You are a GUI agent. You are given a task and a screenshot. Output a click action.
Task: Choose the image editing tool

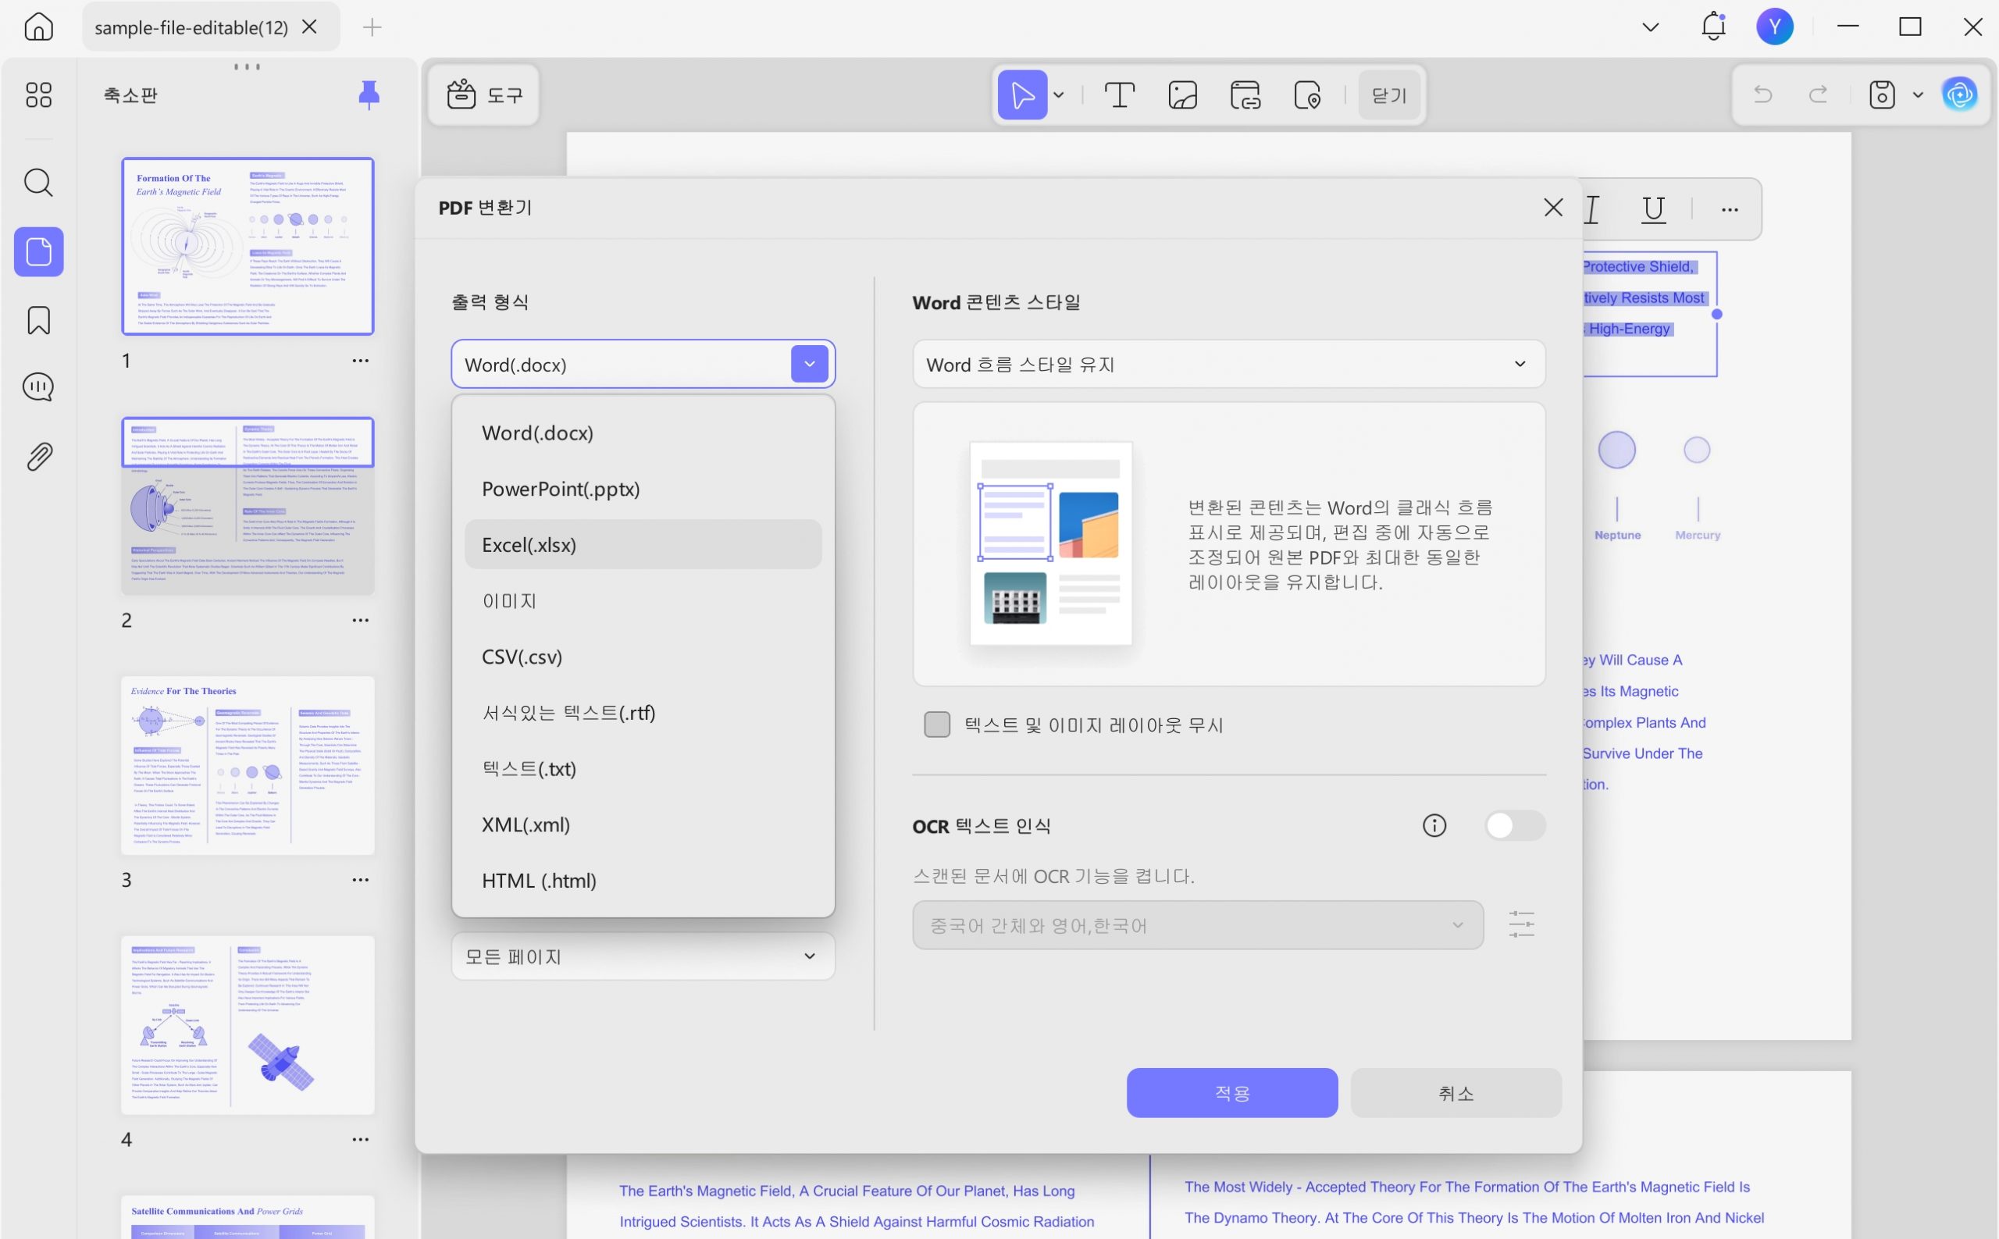[1183, 95]
